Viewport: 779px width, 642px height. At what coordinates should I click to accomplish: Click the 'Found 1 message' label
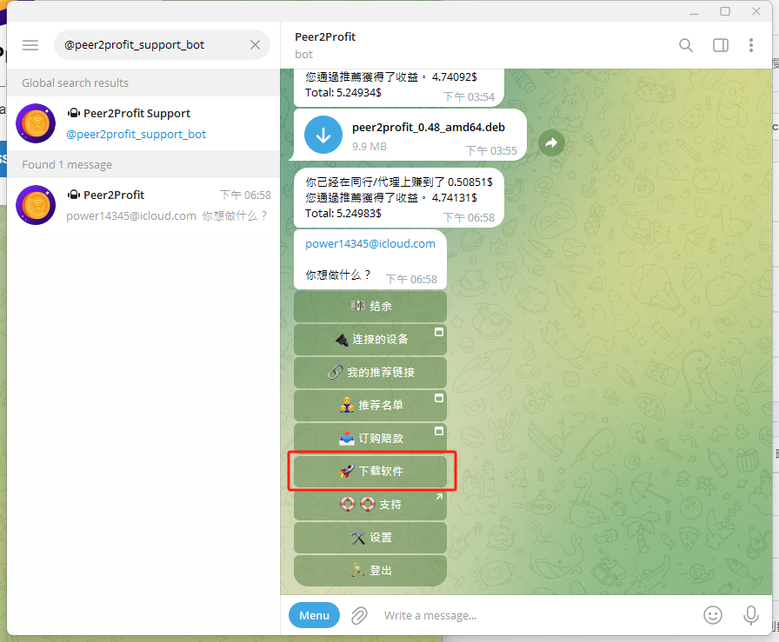tap(67, 164)
